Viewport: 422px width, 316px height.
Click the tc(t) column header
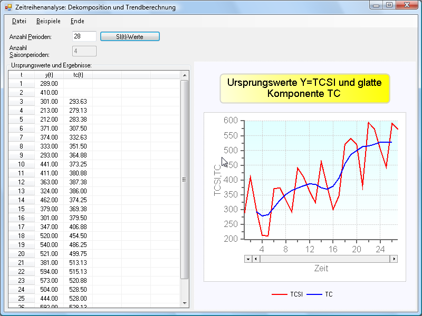(x=78, y=75)
